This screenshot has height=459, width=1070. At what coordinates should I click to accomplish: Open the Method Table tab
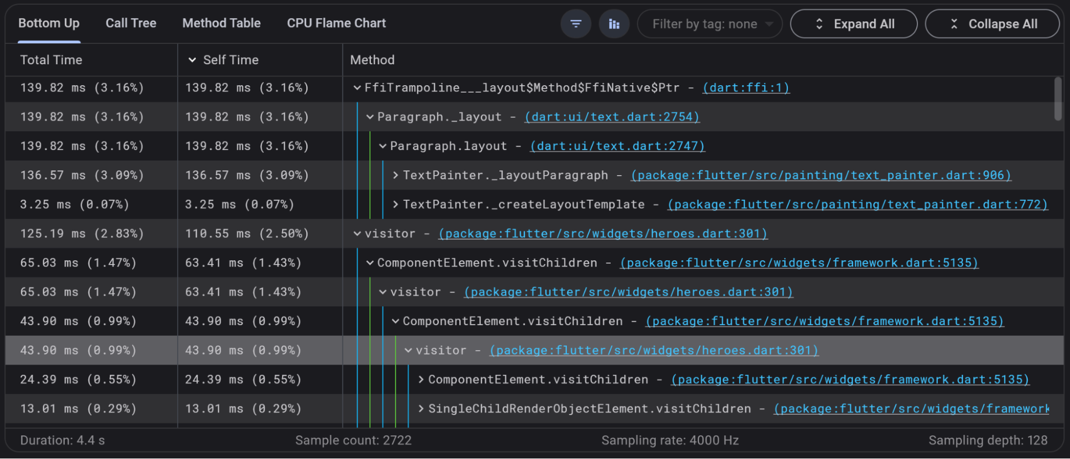pos(221,24)
